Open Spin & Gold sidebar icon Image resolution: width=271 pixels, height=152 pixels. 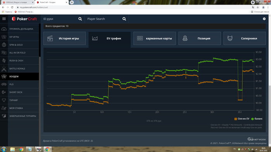point(4,45)
